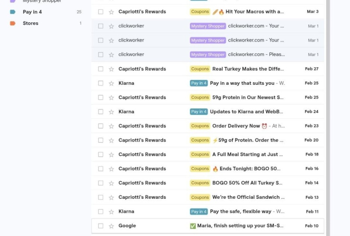Star the 'We're the Official Sandwich' email

[x=112, y=198]
